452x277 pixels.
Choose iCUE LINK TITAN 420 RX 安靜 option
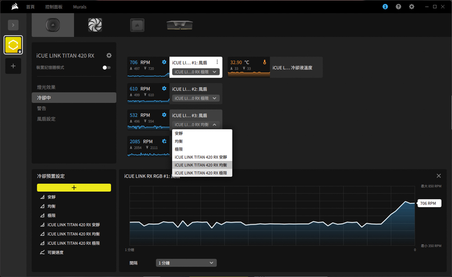pos(202,157)
